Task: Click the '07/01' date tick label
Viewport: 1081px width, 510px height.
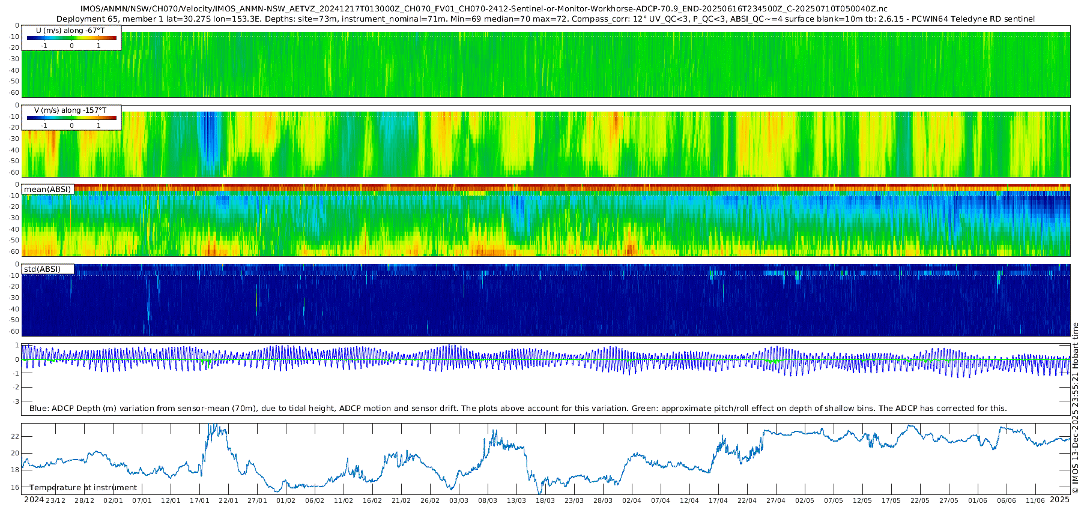Action: 142,500
